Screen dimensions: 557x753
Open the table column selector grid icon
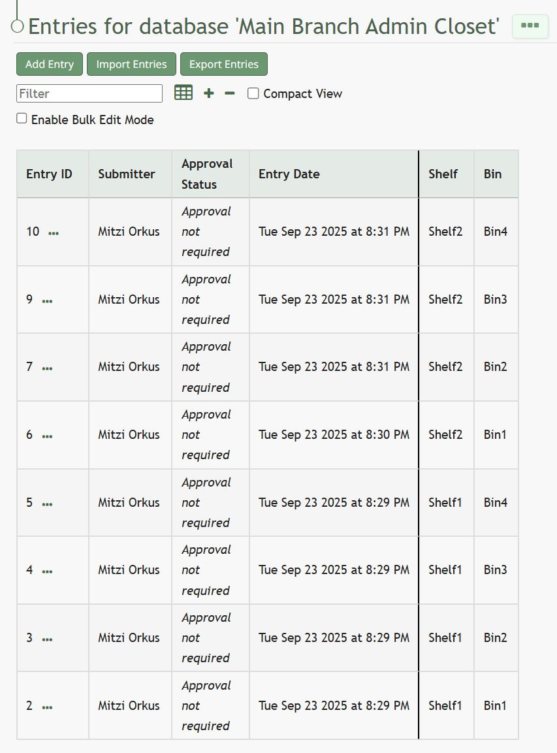click(x=183, y=92)
